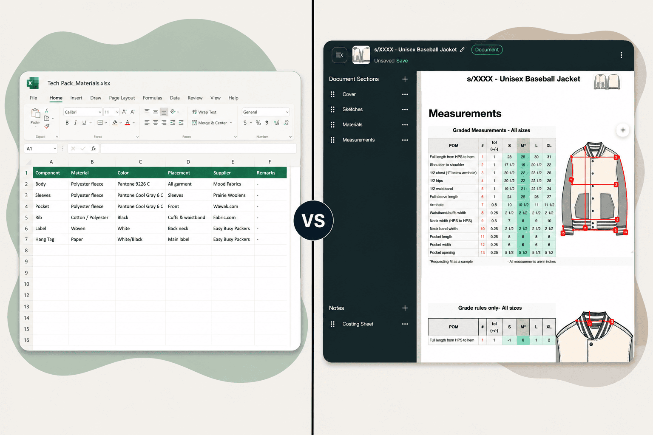Viewport: 653px width, 435px height.
Task: Switch to the Formulas tab
Action: 152,98
